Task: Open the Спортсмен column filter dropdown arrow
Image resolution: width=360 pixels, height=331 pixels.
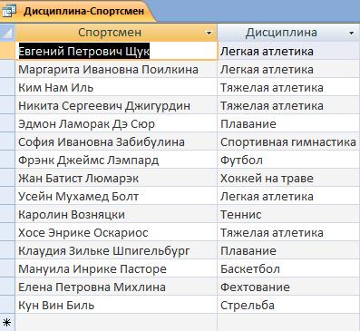Action: pos(209,33)
